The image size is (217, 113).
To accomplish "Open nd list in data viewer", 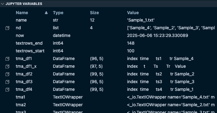I will pos(7,28).
